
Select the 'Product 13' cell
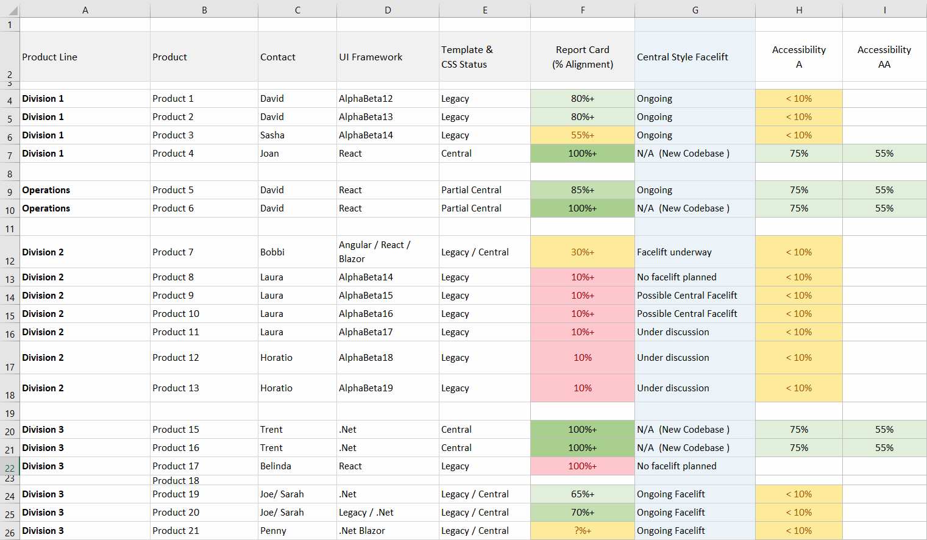[x=204, y=388]
